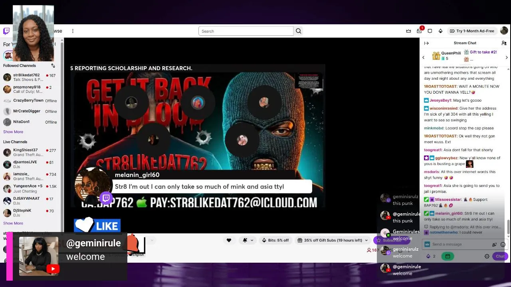This screenshot has width=511, height=287.
Task: Open DJSAYWHAAT live channel
Action: coord(30,201)
